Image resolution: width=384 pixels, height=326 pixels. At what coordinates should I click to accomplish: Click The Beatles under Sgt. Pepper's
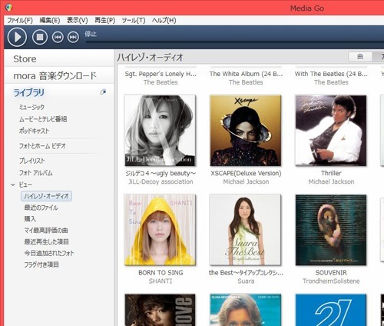tap(161, 82)
